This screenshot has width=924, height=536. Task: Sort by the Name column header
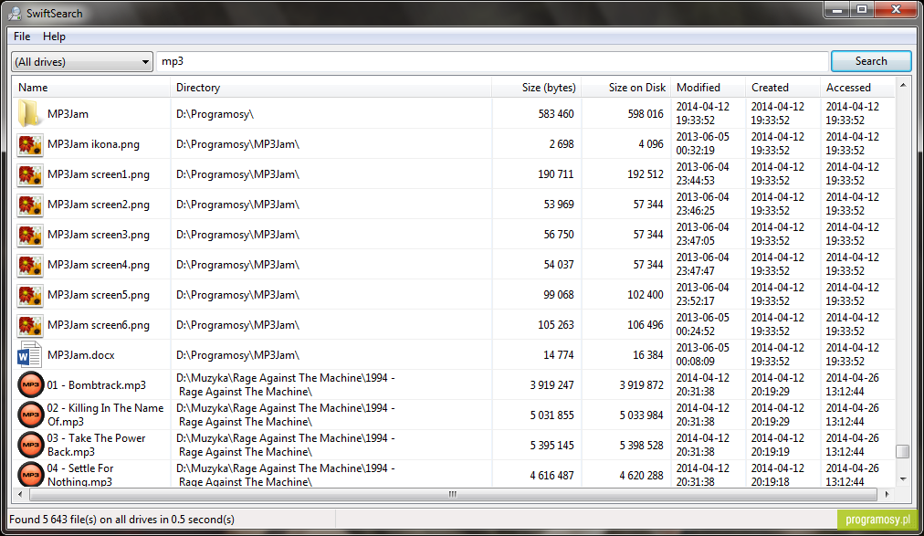pos(91,87)
